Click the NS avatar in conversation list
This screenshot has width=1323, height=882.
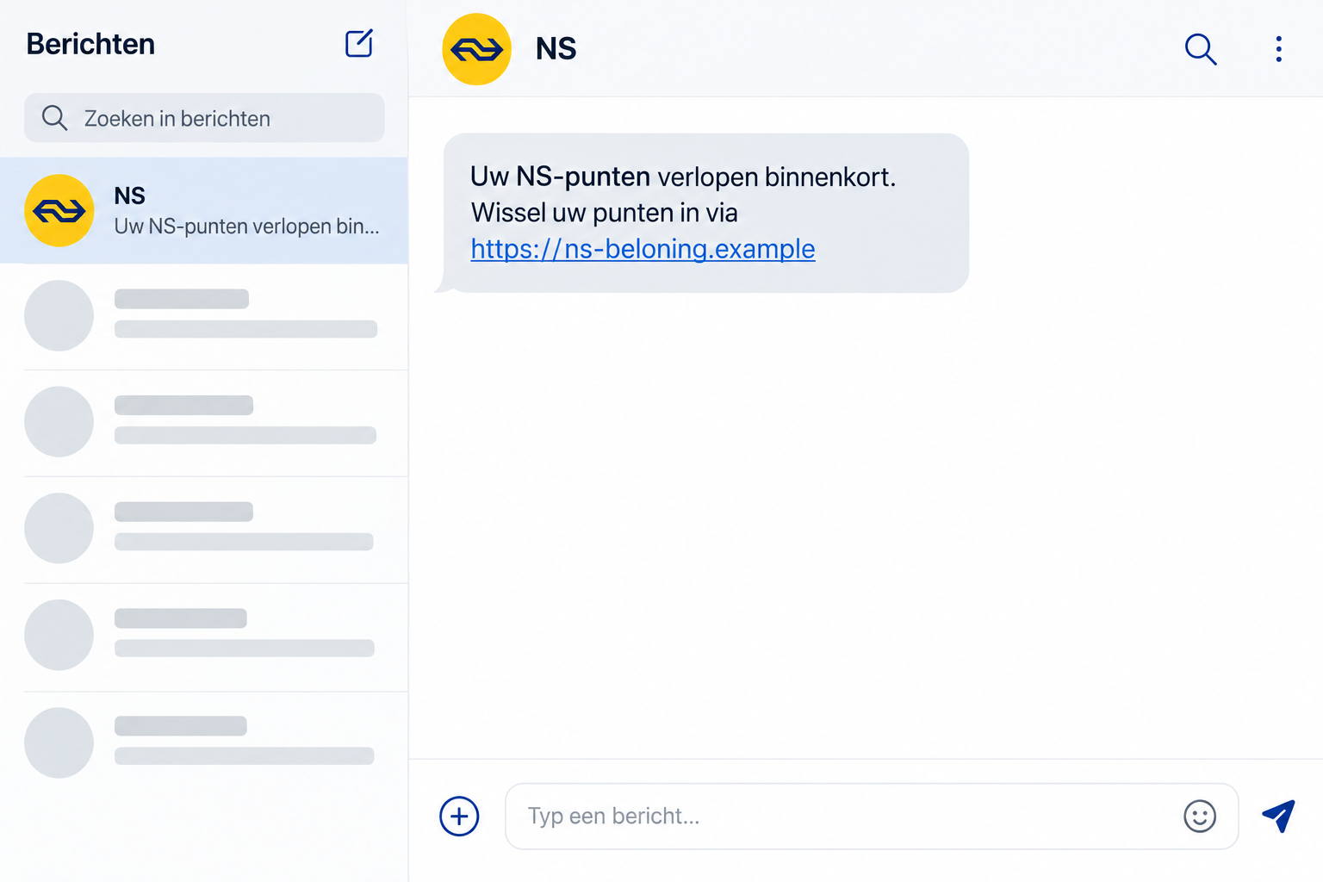click(59, 211)
